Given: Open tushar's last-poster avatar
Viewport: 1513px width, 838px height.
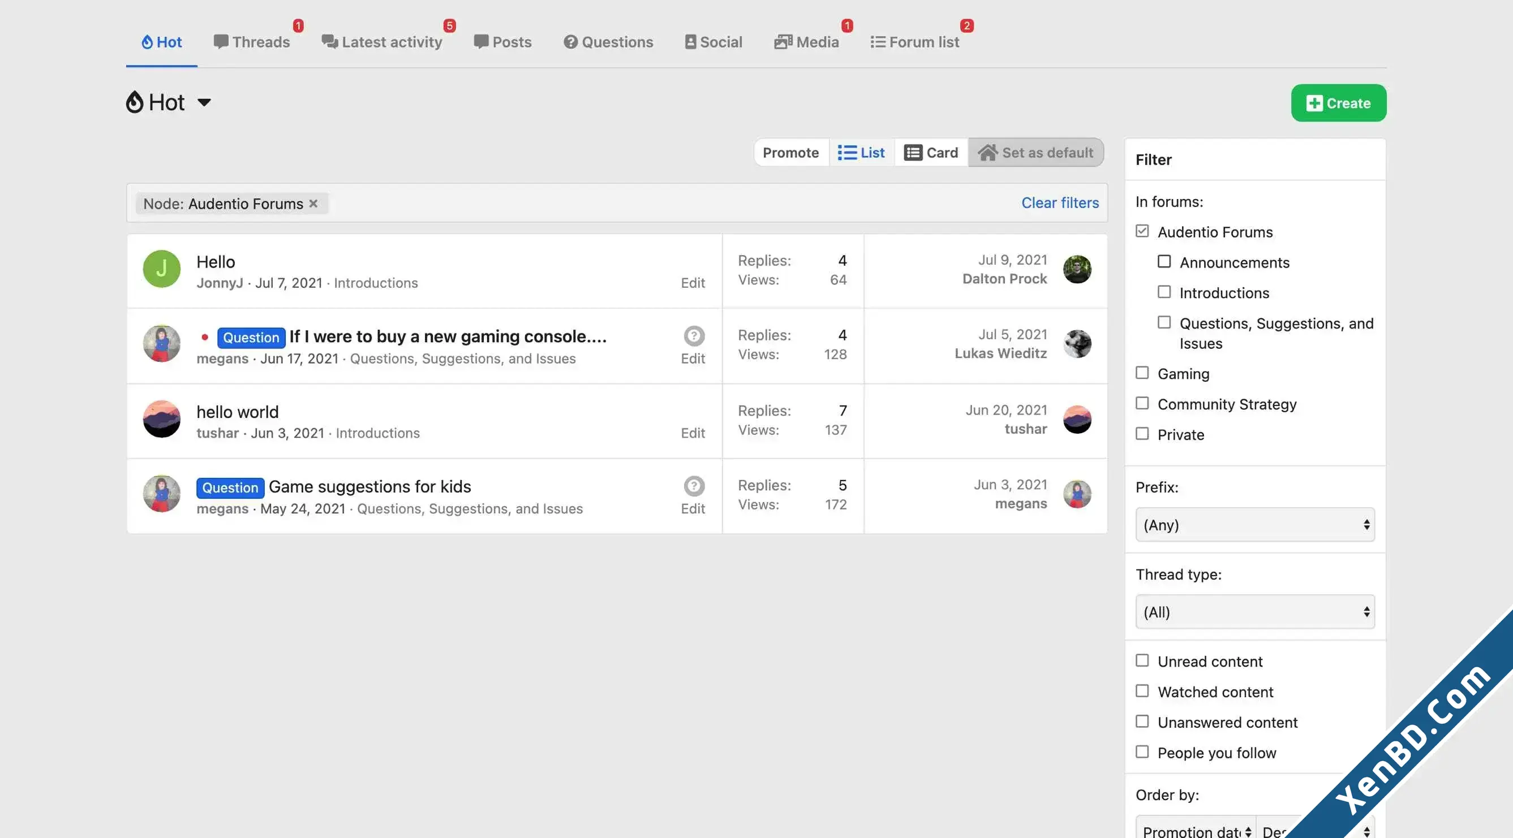Looking at the screenshot, I should [x=1077, y=420].
